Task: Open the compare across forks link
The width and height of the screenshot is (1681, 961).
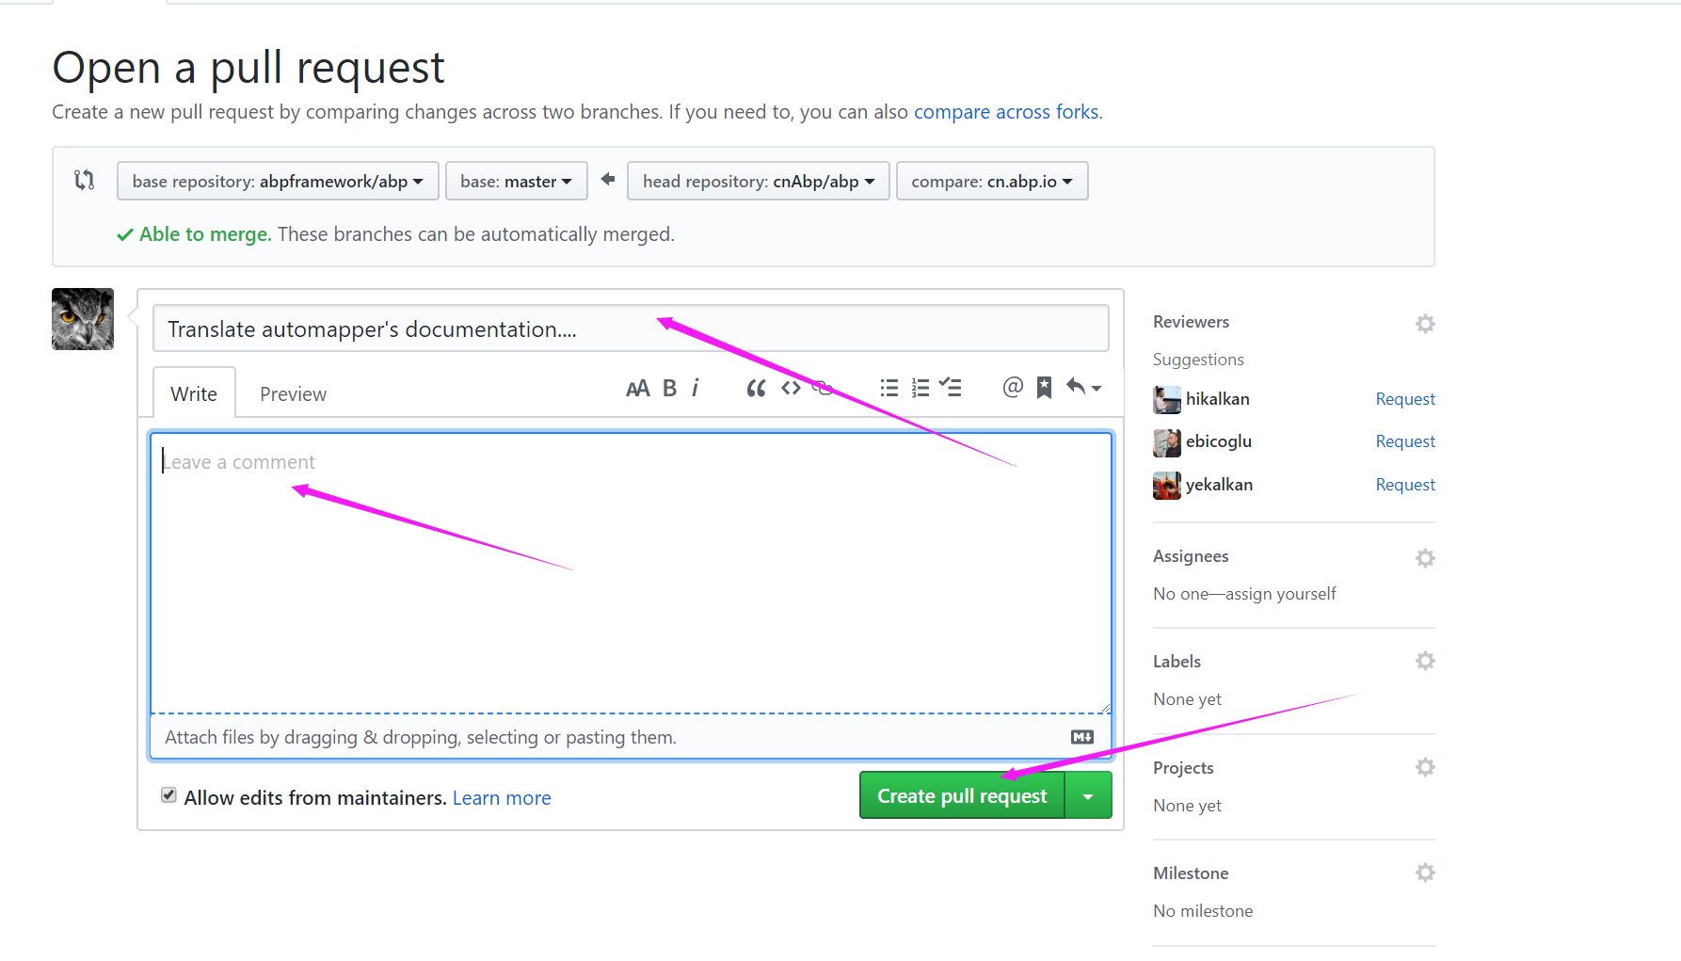Action: [1006, 111]
